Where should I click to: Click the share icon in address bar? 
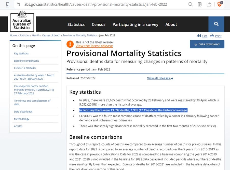[x=209, y=4]
